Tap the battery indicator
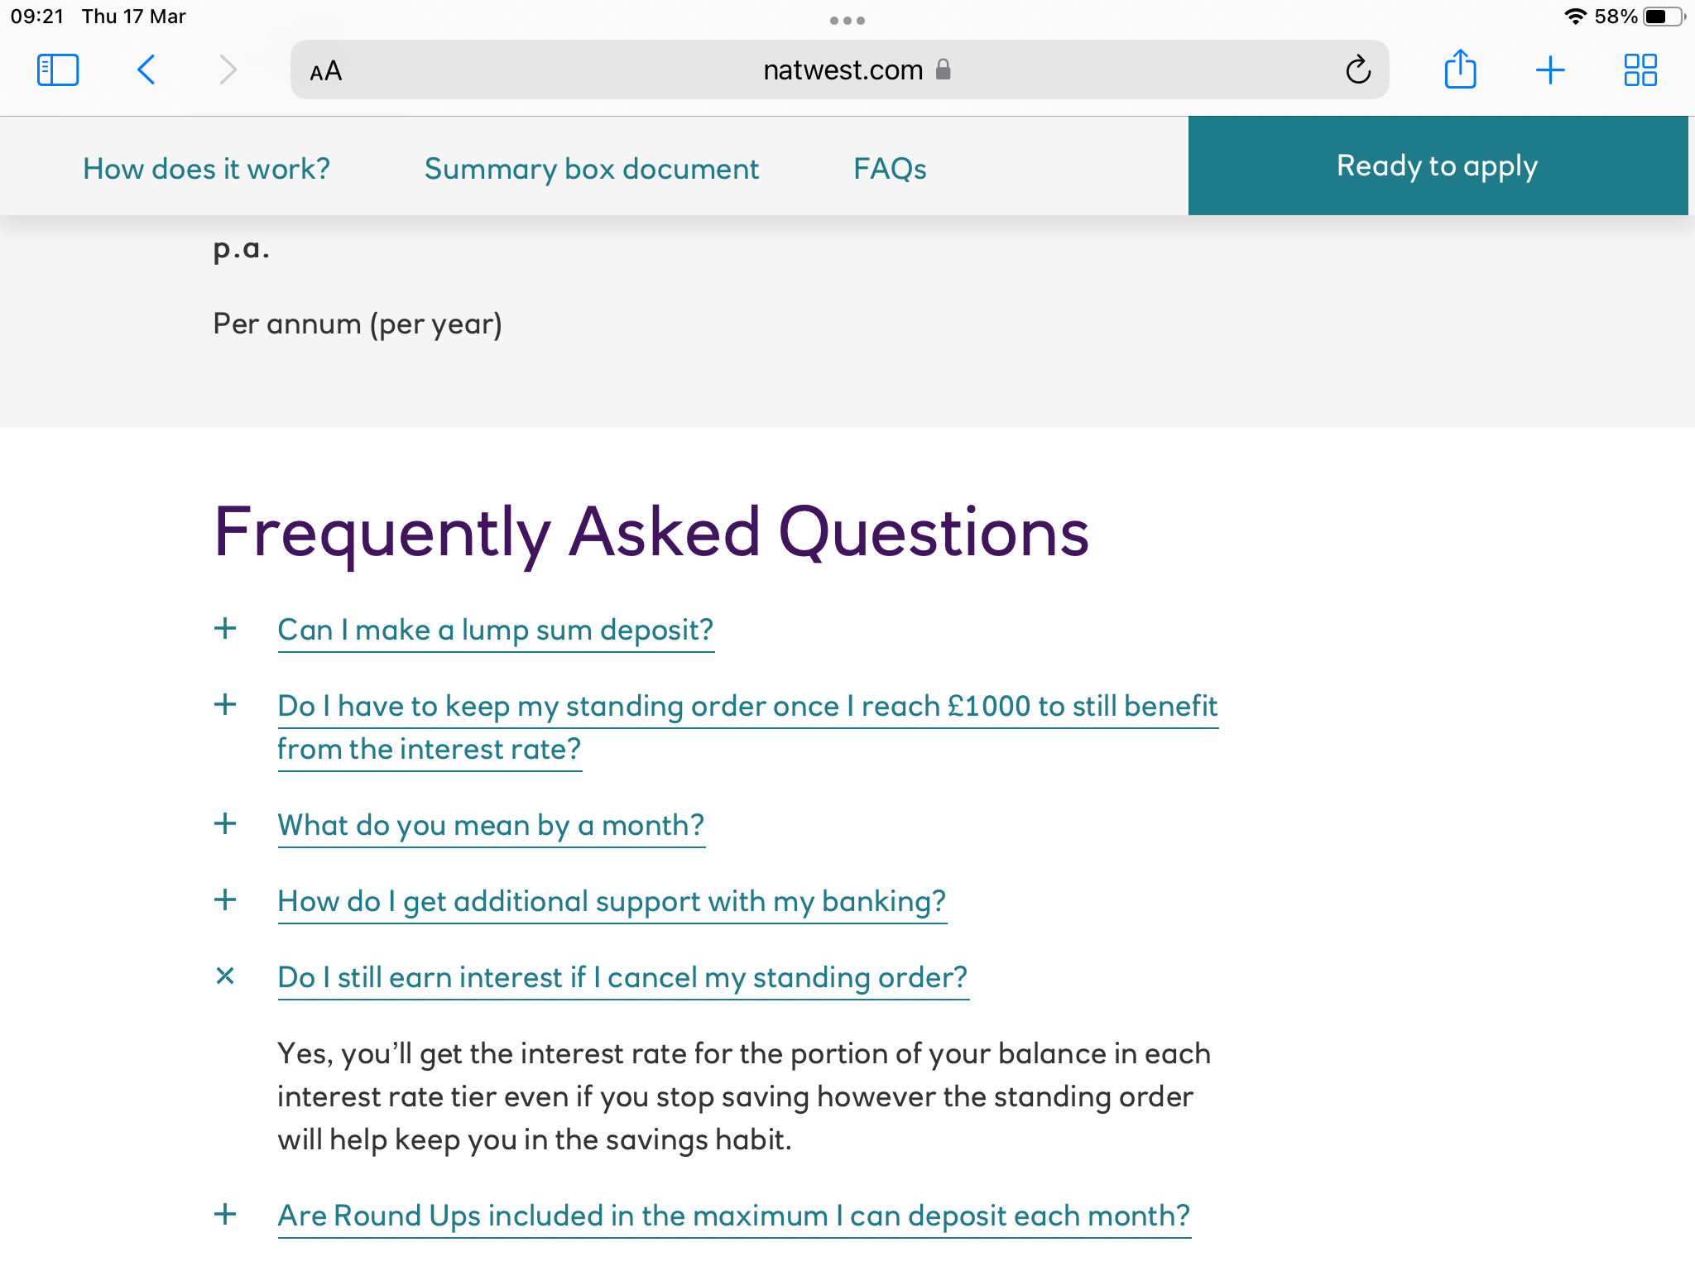1695x1271 pixels. click(1664, 17)
